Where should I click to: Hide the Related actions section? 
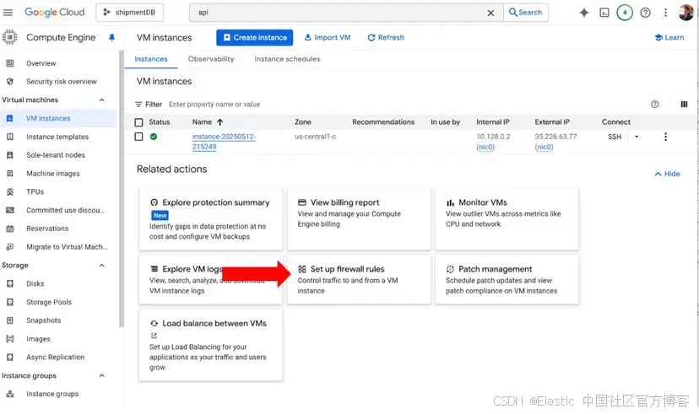667,174
